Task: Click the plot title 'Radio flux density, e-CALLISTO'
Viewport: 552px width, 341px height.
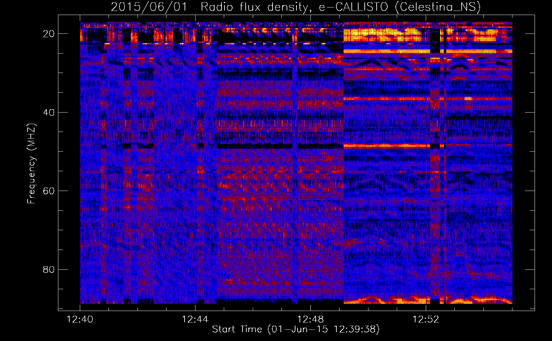Action: [294, 7]
